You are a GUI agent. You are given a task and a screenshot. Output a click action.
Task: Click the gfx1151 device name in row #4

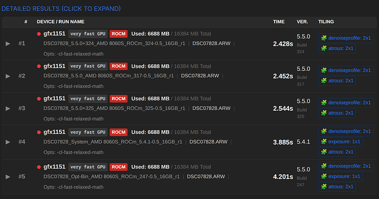pyautogui.click(x=54, y=132)
